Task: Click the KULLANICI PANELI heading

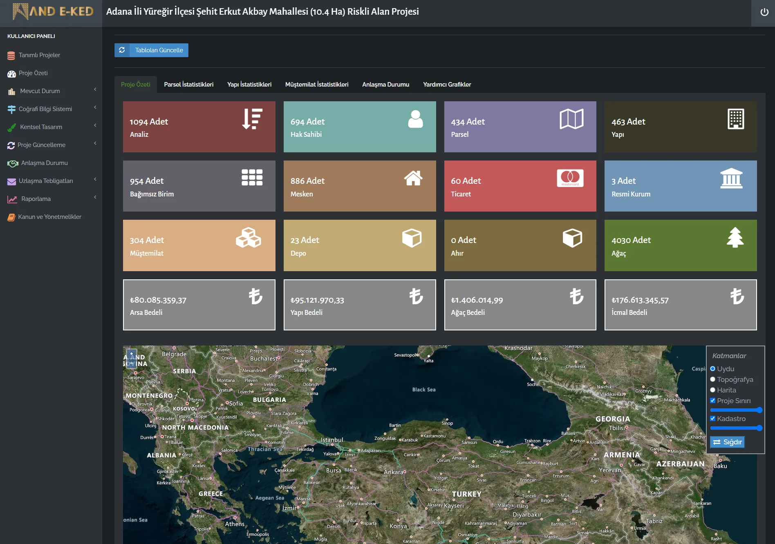Action: point(31,36)
